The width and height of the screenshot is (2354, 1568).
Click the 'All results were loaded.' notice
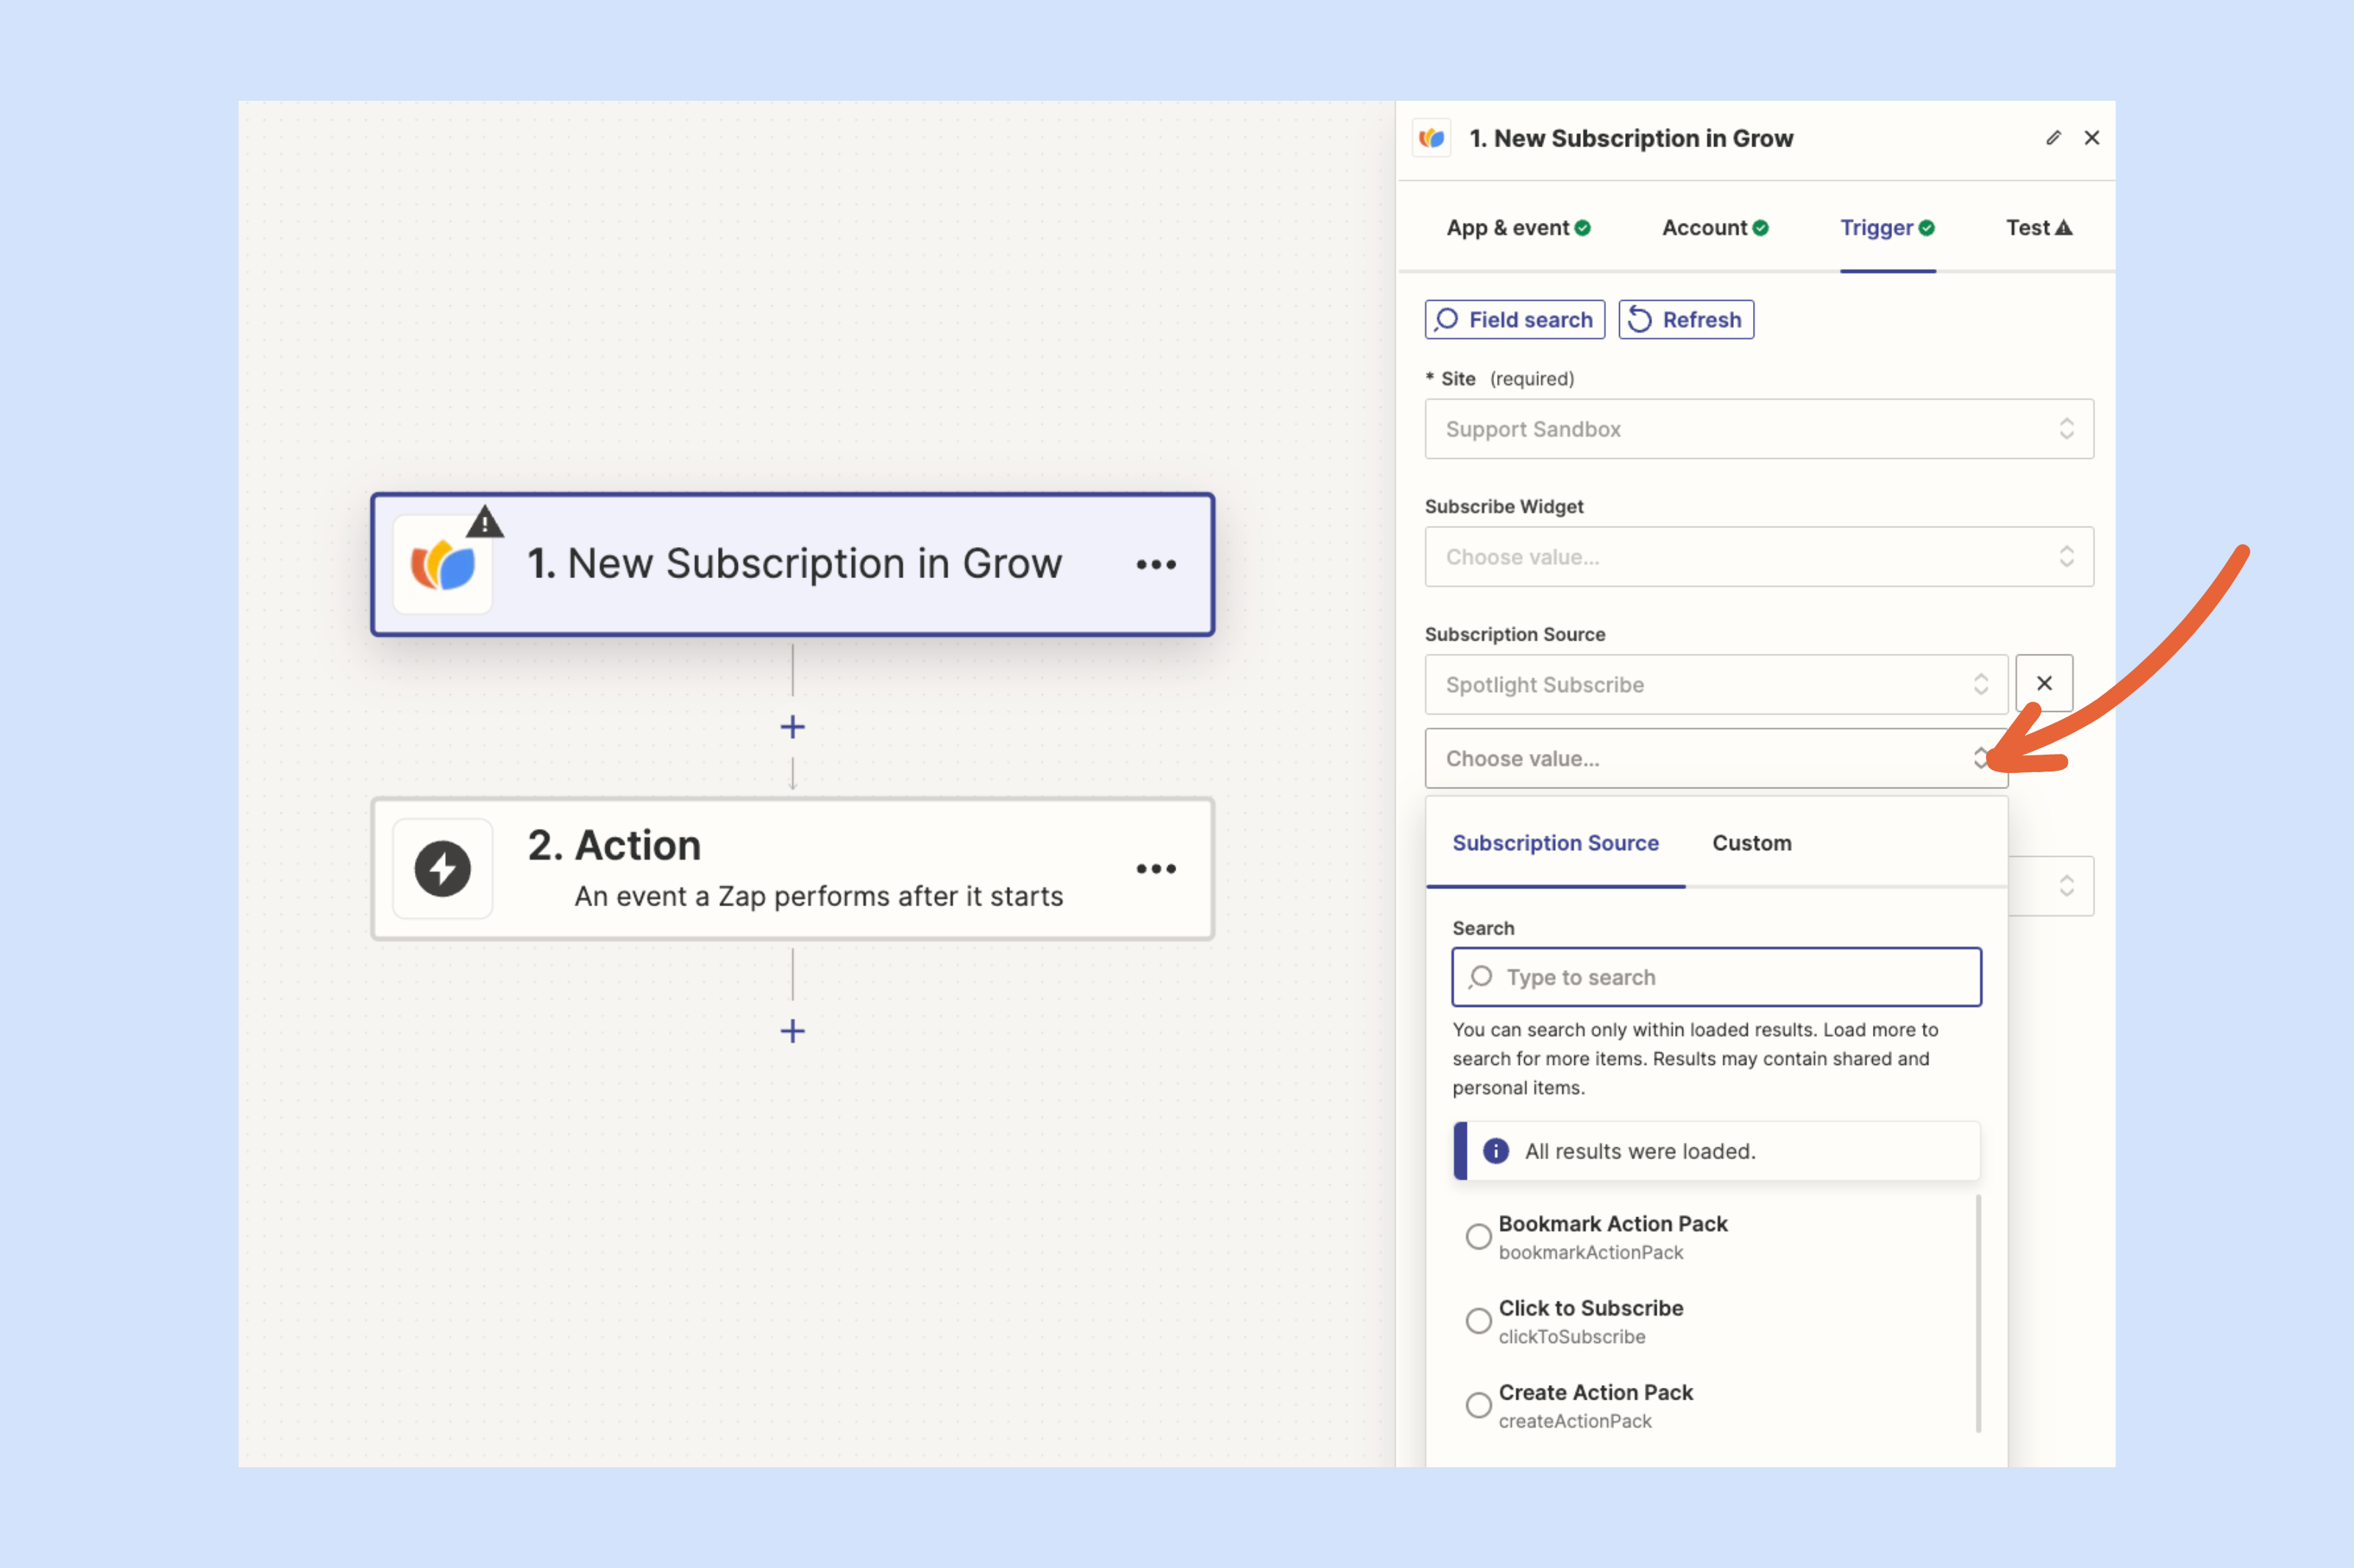[1716, 1151]
